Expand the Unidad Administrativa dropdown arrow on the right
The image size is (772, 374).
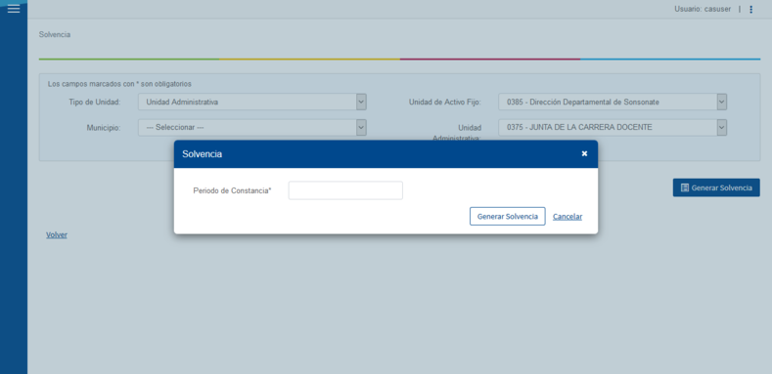point(722,127)
